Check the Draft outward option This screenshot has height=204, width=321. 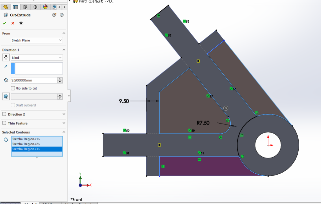pyautogui.click(x=13, y=105)
